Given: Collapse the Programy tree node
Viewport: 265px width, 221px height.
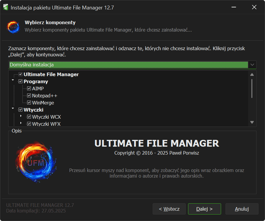Looking at the screenshot, I should coord(13,80).
